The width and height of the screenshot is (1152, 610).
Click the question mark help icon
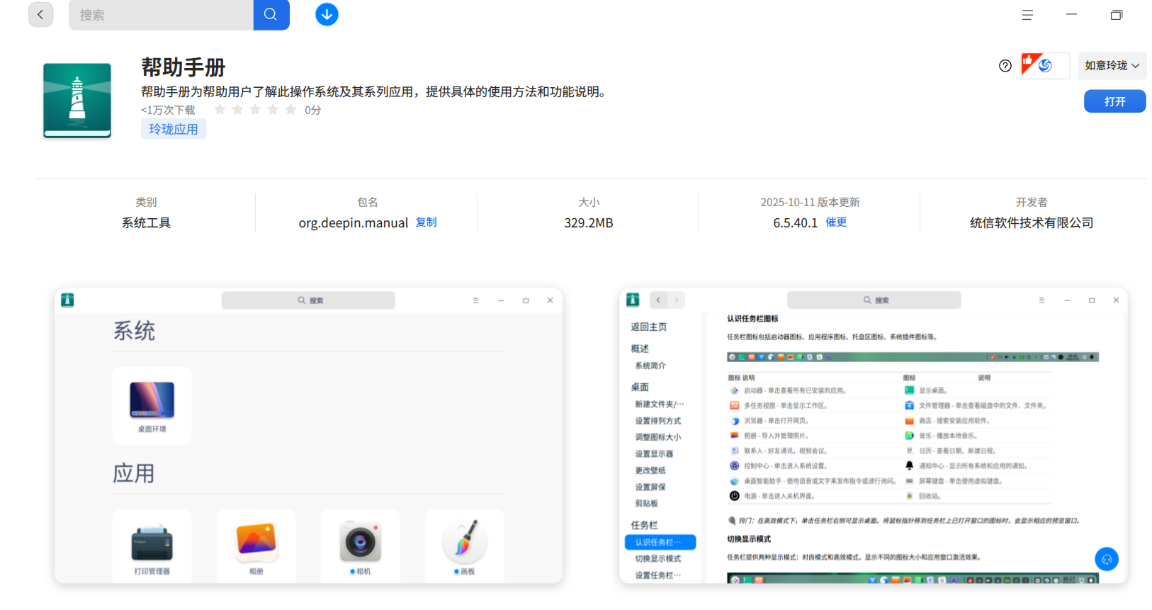point(1005,66)
